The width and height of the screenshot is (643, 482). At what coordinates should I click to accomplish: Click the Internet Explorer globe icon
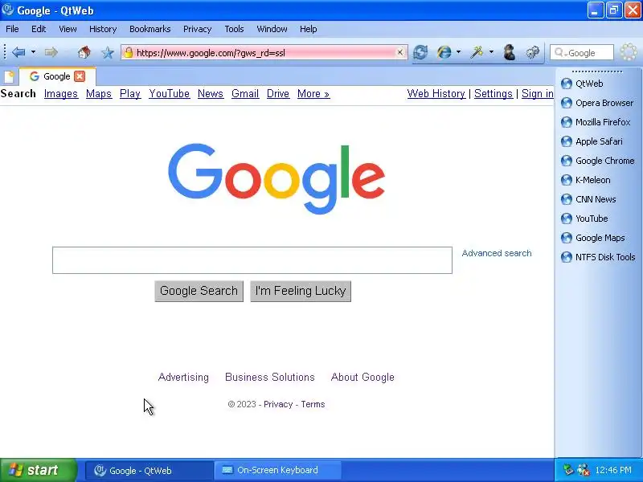[x=444, y=52]
